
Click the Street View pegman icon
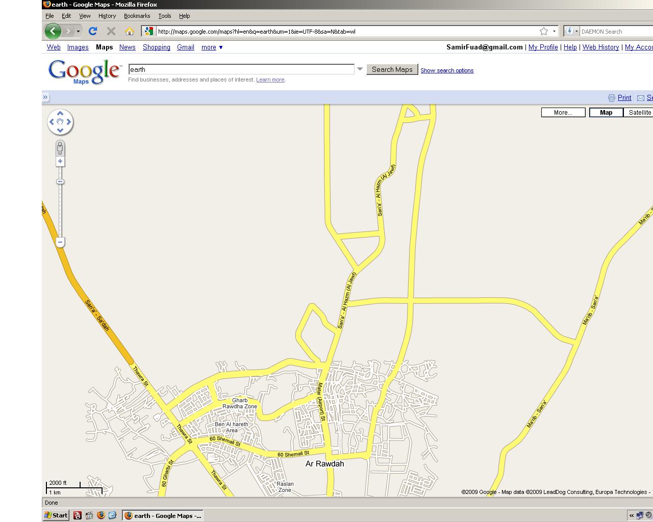[x=60, y=148]
